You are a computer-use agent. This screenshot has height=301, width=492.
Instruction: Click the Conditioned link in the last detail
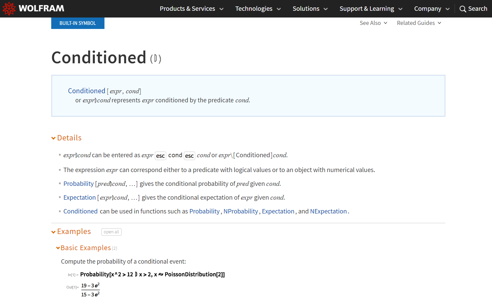pyautogui.click(x=81, y=211)
